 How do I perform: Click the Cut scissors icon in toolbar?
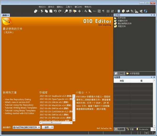pos(42,11)
